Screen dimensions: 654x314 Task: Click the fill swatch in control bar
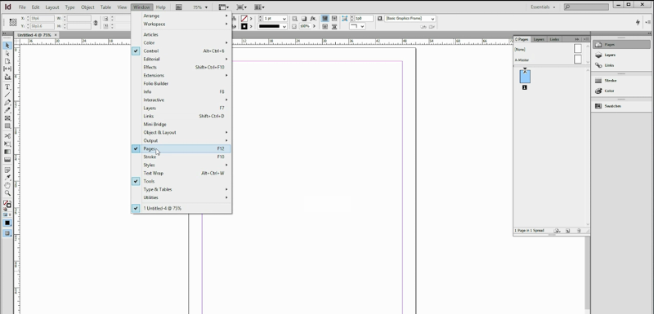(244, 19)
